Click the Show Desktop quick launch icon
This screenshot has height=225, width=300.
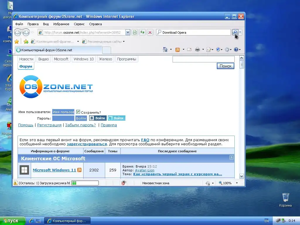click(38, 221)
